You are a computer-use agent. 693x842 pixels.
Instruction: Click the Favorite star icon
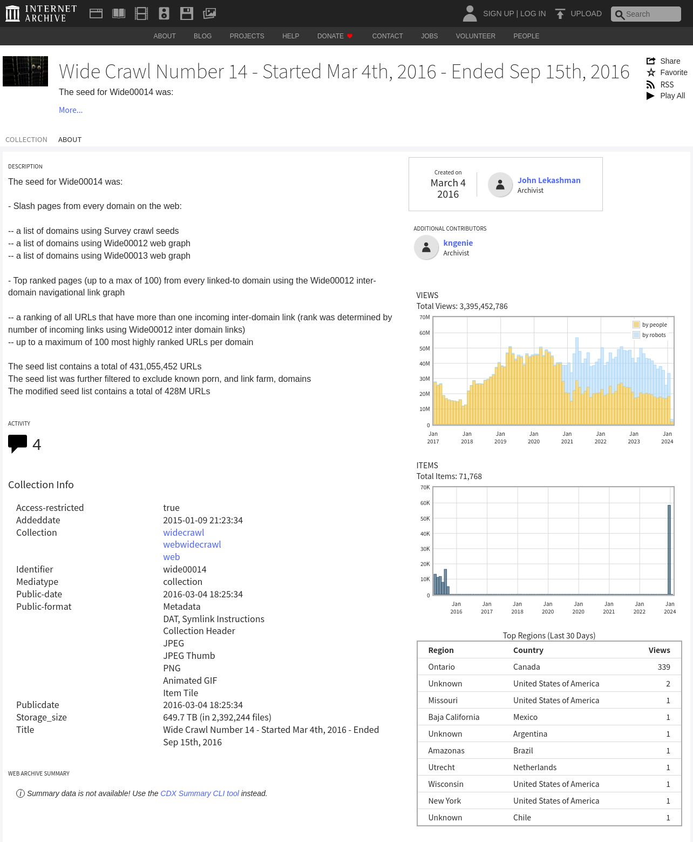651,72
